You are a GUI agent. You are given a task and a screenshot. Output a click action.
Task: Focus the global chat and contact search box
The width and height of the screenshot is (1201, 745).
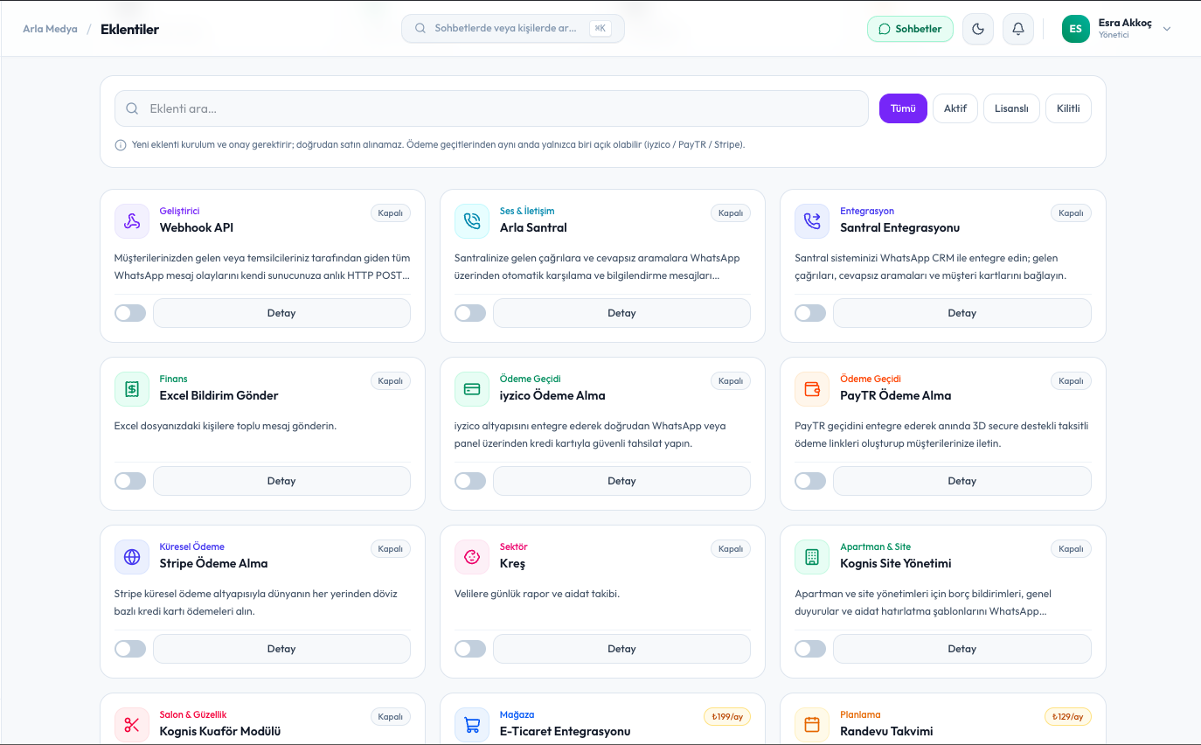(x=513, y=29)
